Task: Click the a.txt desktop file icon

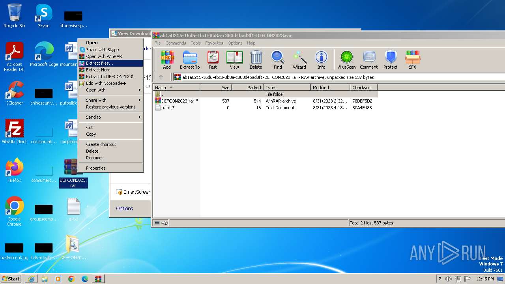Action: tap(73, 209)
